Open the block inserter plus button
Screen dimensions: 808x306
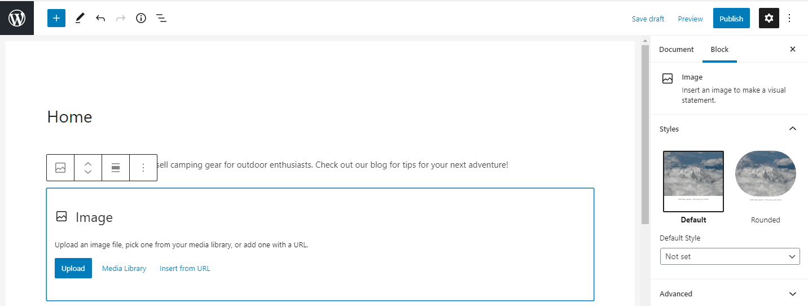click(x=56, y=18)
